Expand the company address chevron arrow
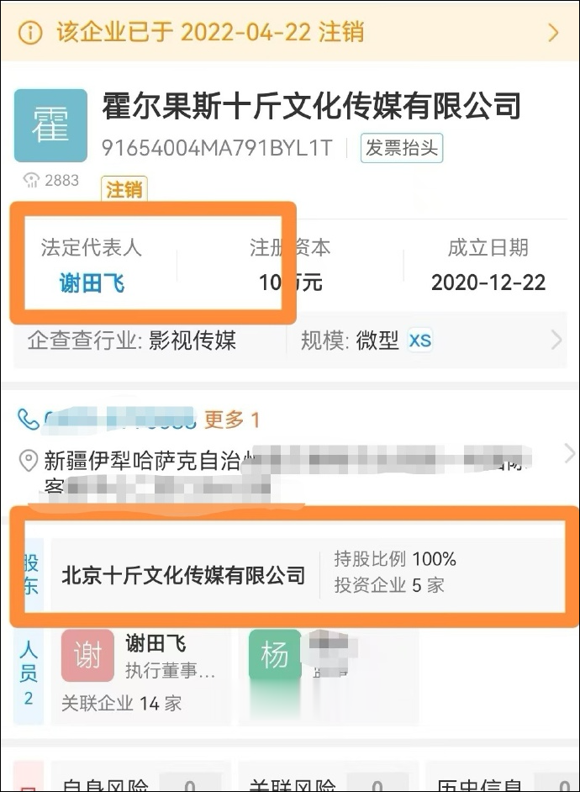 (569, 453)
